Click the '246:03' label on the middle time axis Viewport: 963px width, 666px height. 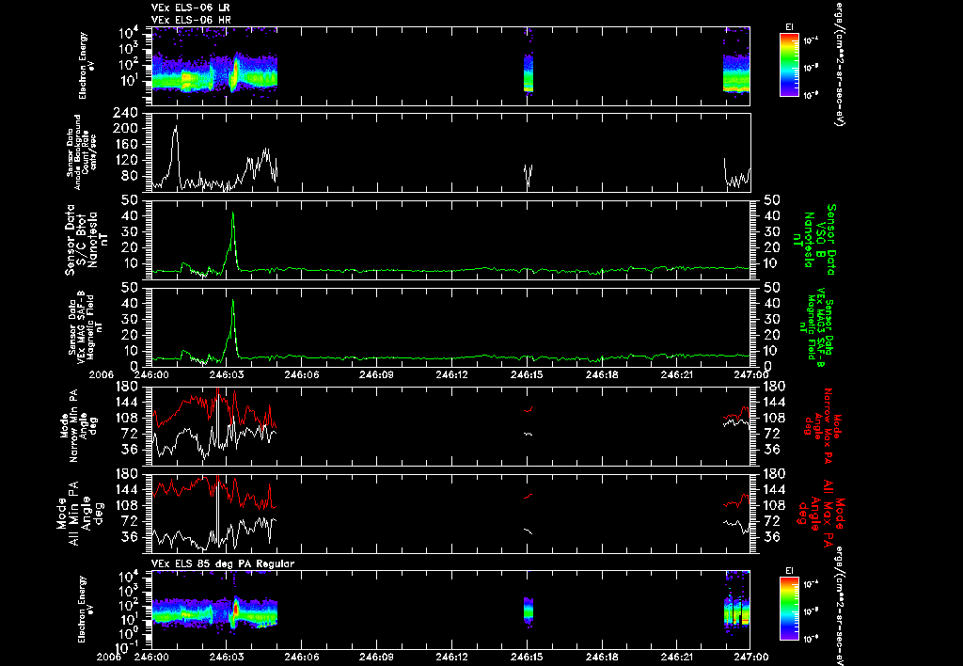tap(226, 374)
